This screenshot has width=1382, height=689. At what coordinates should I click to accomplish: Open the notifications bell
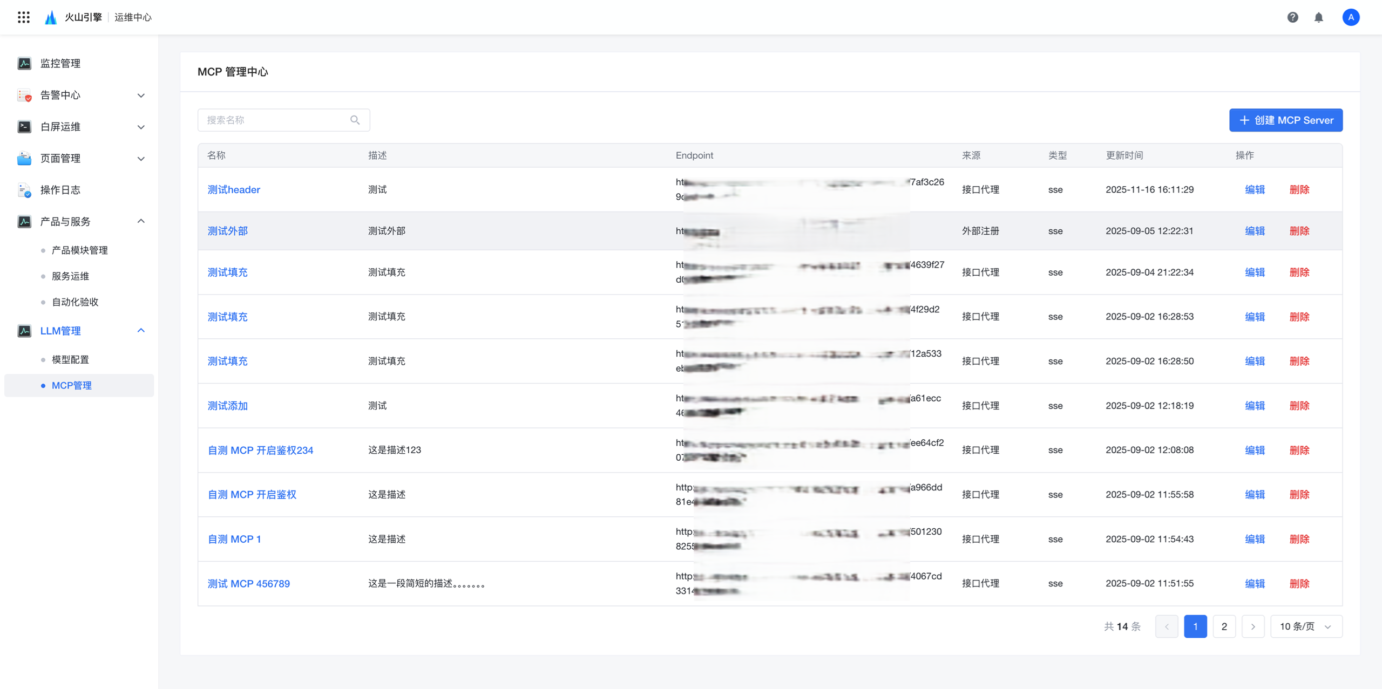coord(1318,17)
